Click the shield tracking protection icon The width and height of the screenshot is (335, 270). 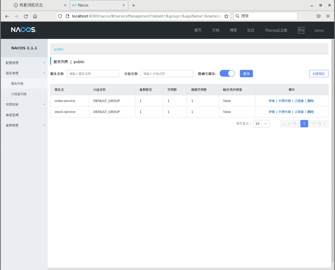tap(60, 16)
